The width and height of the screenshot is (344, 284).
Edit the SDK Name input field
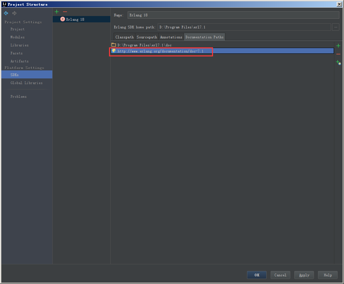pyautogui.click(x=232, y=15)
